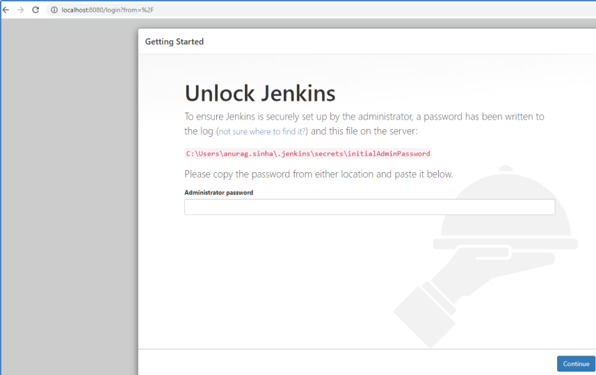Click the 'Unlock Jenkins' heading
The height and width of the screenshot is (375, 596).
pos(259,93)
